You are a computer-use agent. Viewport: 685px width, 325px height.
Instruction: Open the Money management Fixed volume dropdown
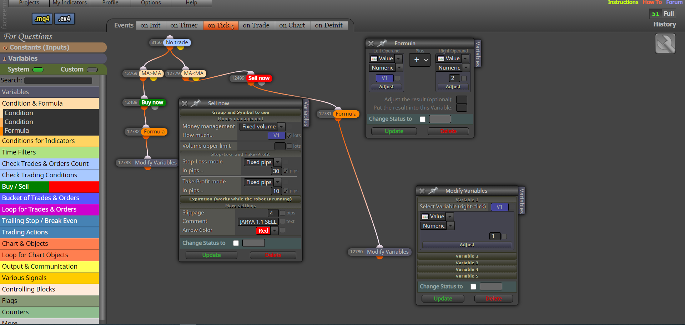pos(262,126)
